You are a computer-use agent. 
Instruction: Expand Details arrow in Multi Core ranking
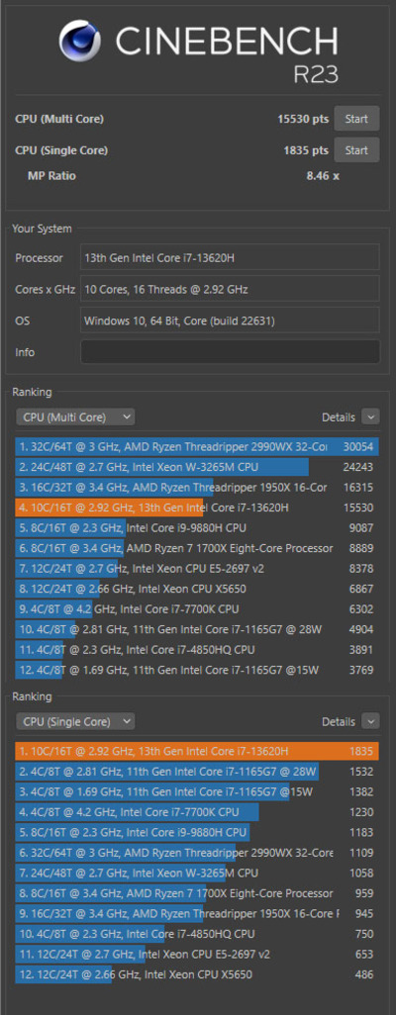[370, 417]
